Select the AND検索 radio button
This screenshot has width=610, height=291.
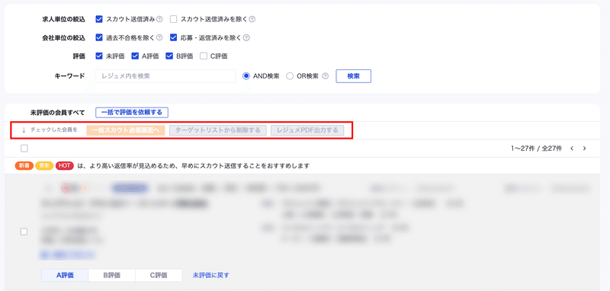click(x=246, y=76)
